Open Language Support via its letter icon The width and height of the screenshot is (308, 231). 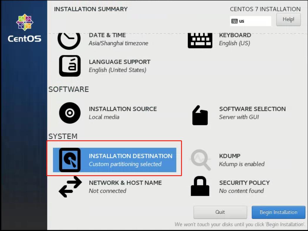[x=70, y=66]
